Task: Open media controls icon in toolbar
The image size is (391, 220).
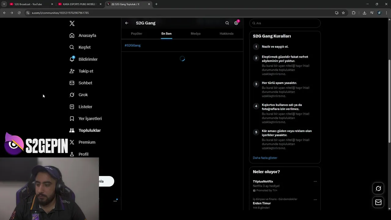Action: pyautogui.click(x=372, y=13)
